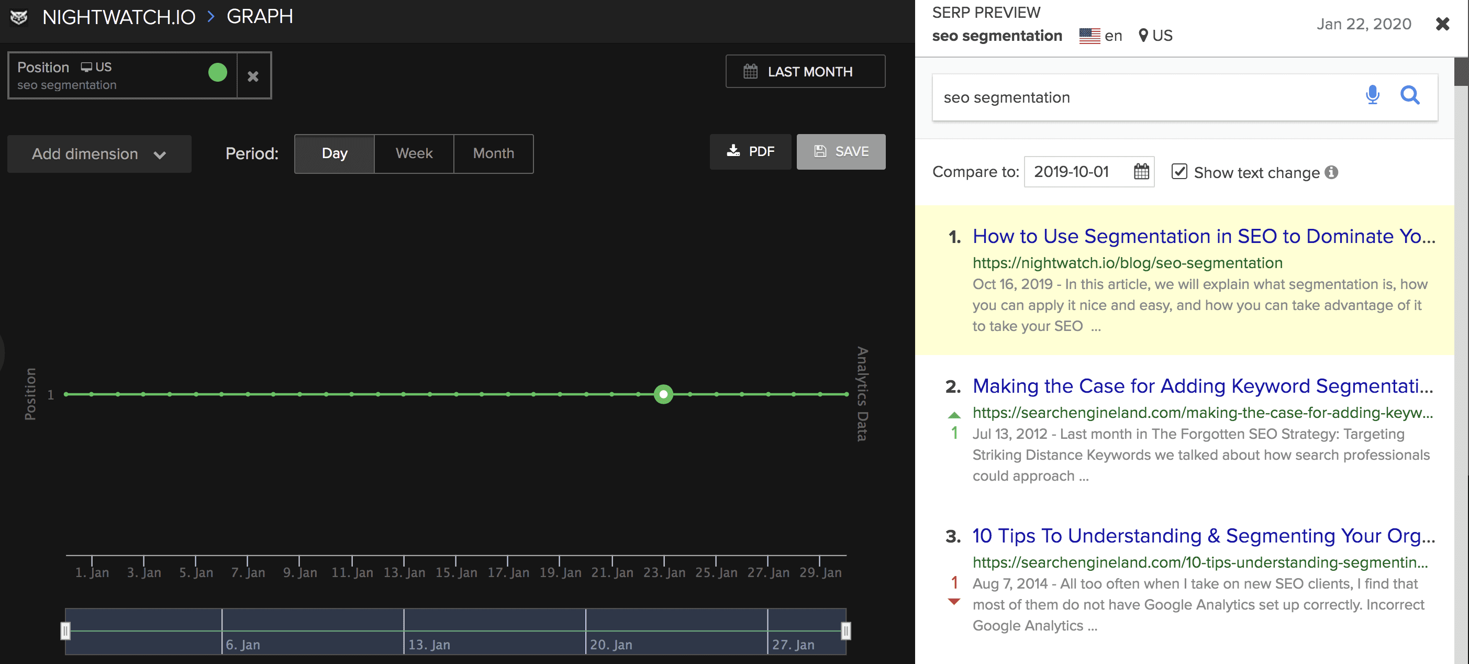Toggle the green dot on the Position dimension
Viewport: 1469px width, 664px height.
tap(217, 73)
